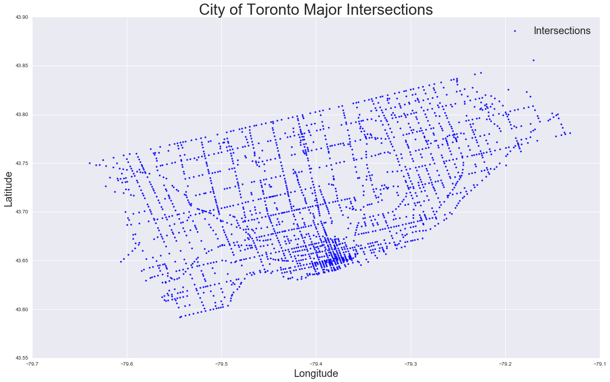Click the isolated point near latitude 43.855
The image size is (610, 382).
pyautogui.click(x=533, y=61)
